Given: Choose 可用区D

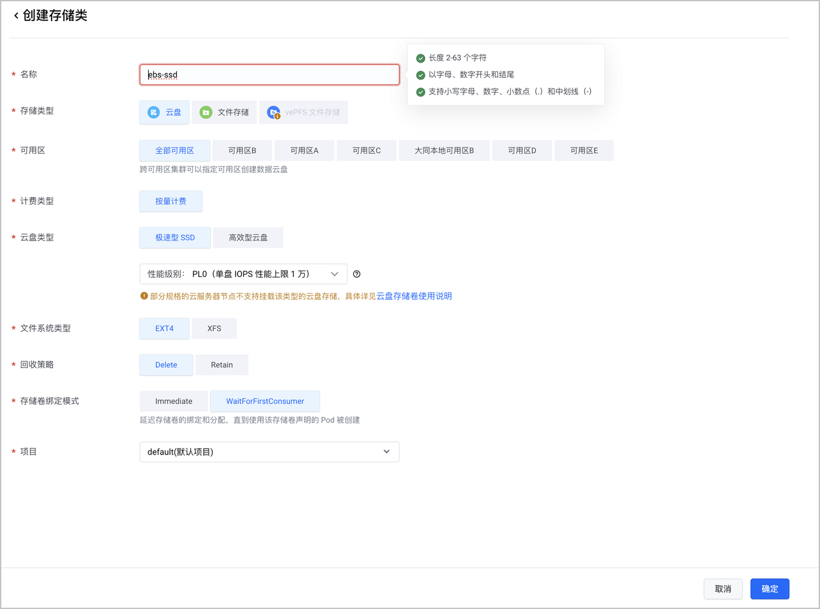Looking at the screenshot, I should click(x=522, y=151).
